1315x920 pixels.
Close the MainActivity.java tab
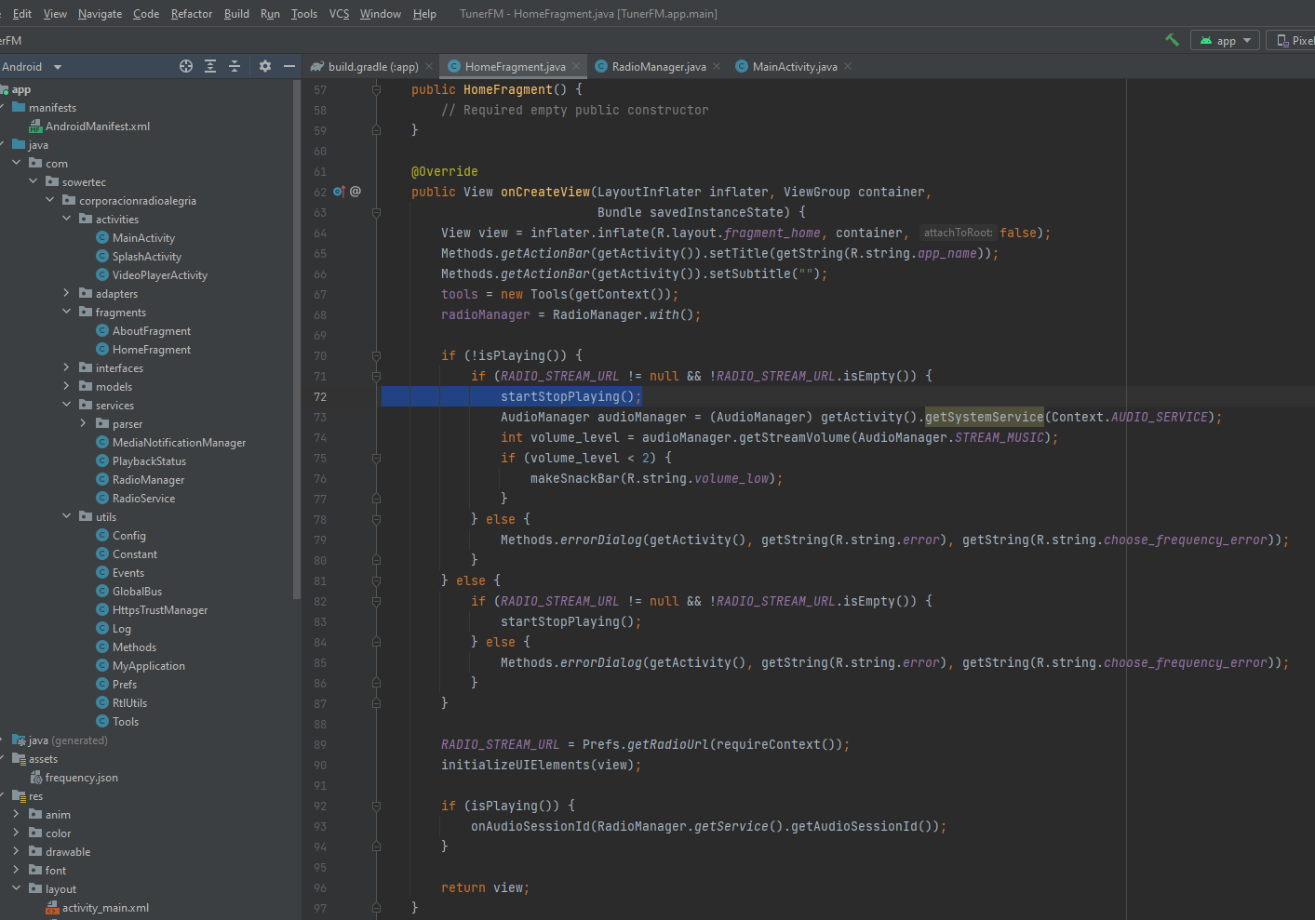point(848,66)
